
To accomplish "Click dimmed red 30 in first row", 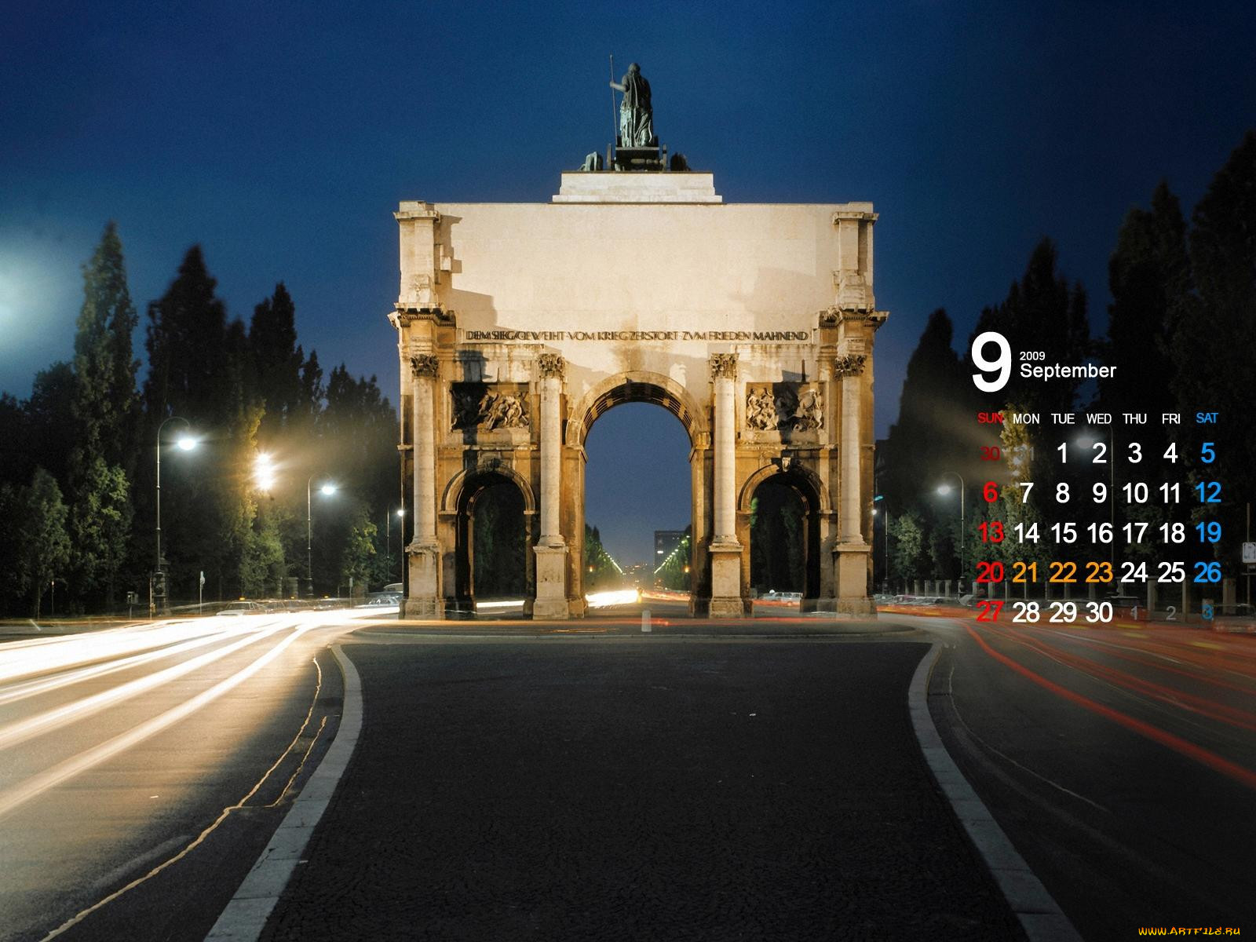I will click(991, 454).
